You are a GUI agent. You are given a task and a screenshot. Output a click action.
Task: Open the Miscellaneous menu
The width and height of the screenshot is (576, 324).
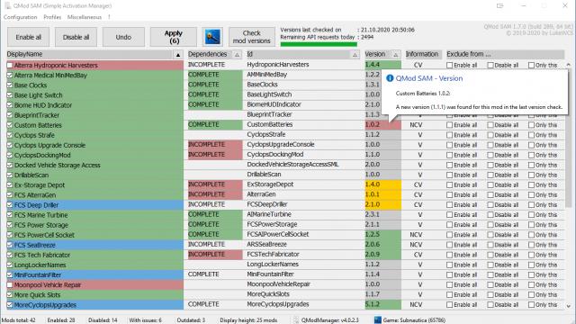(84, 17)
